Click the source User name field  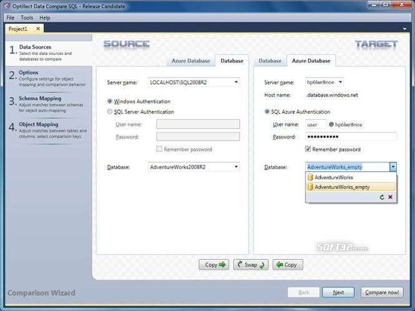198,124
